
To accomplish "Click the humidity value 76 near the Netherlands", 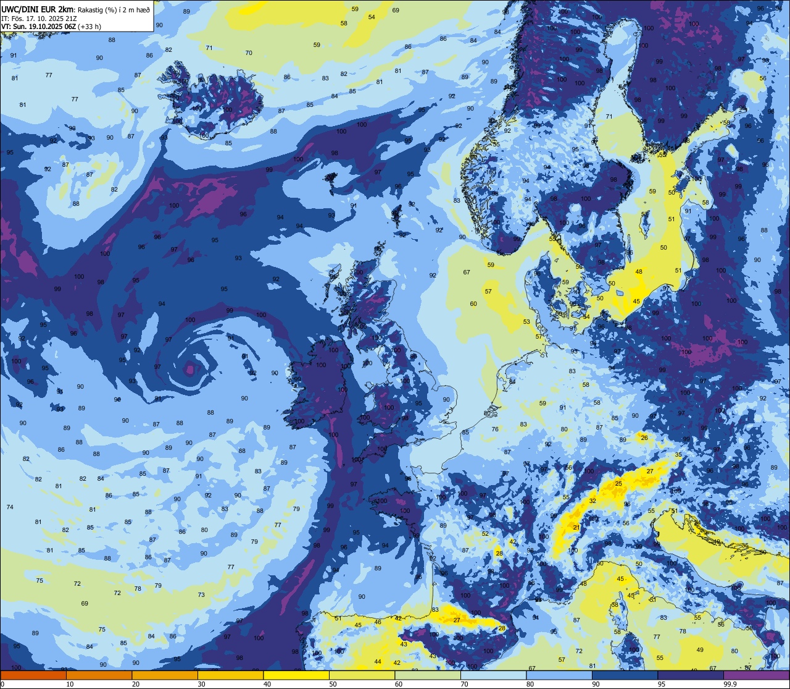I will pos(495,429).
